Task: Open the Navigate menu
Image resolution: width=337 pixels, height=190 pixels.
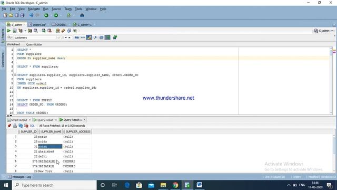Action: (34, 9)
